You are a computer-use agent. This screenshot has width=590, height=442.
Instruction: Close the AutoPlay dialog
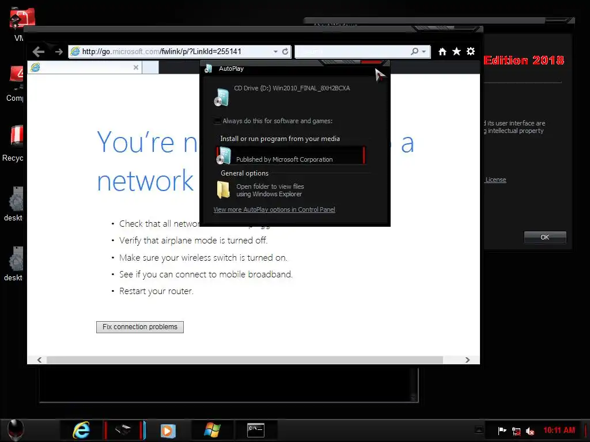pyautogui.click(x=373, y=62)
